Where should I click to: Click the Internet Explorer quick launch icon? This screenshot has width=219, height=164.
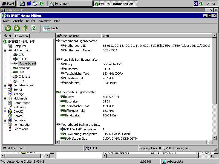29,4
